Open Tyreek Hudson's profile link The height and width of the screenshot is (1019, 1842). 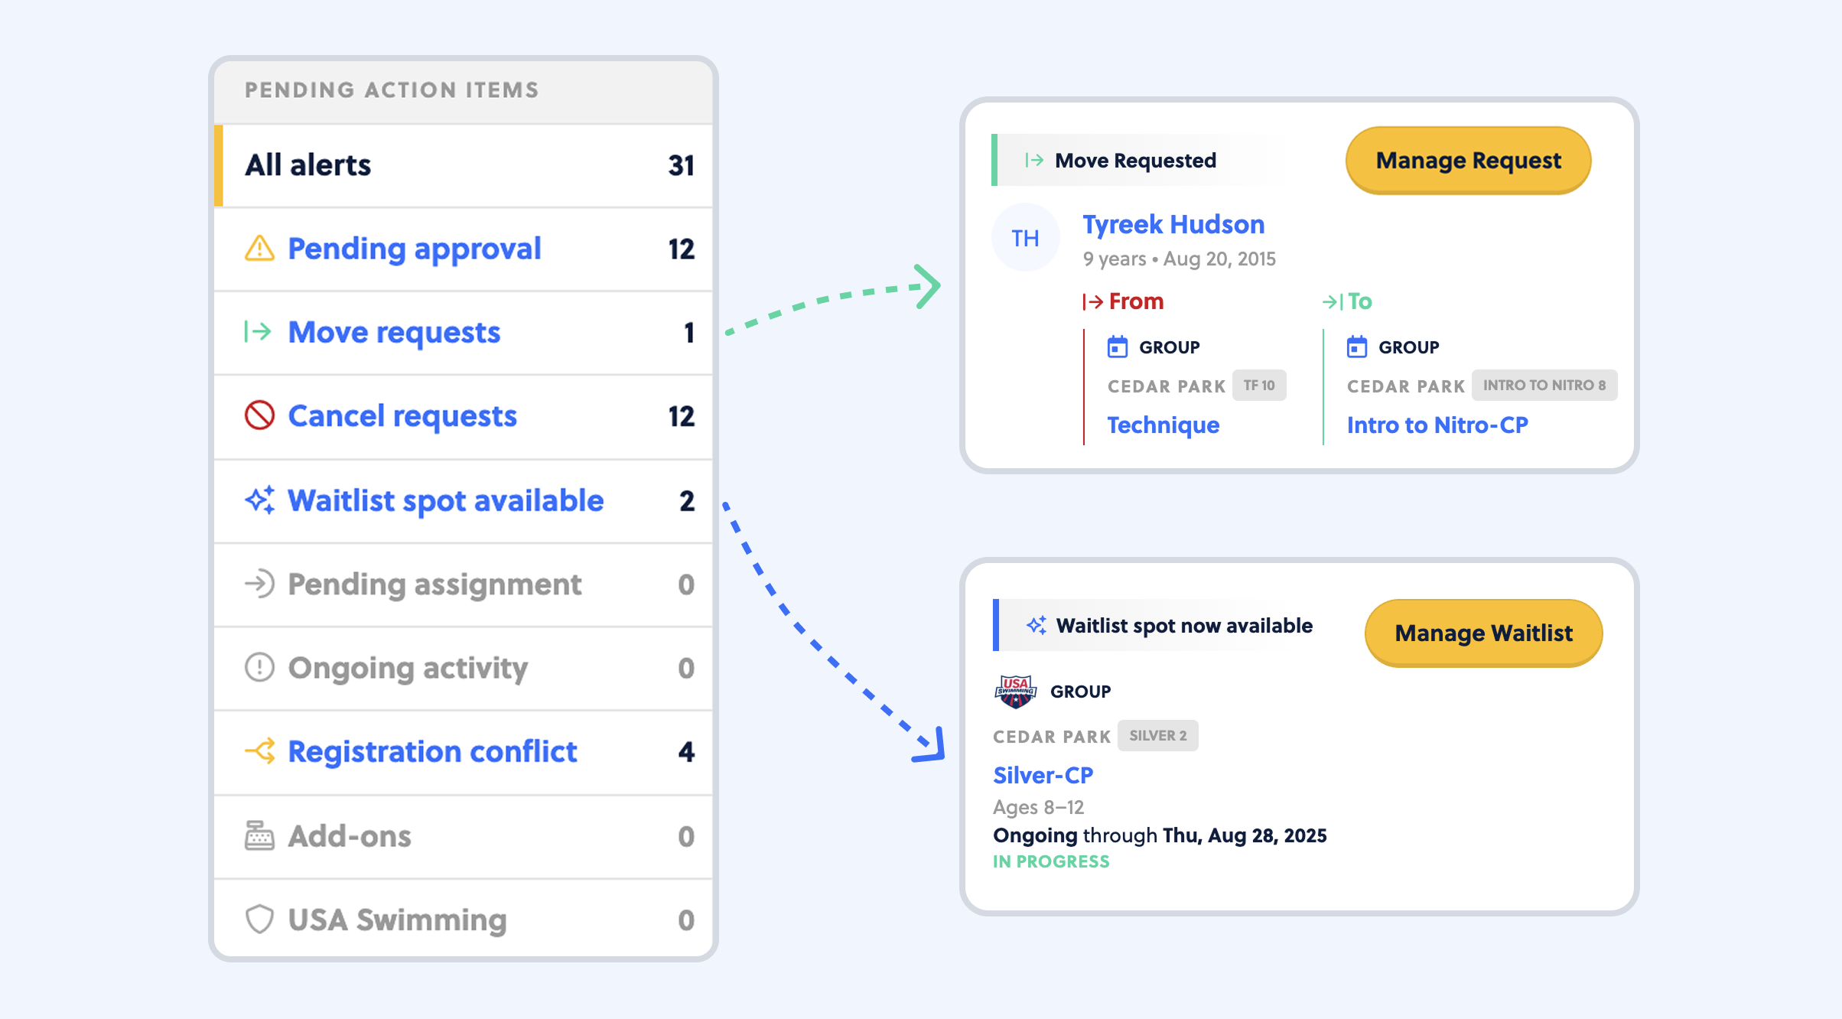[1173, 224]
